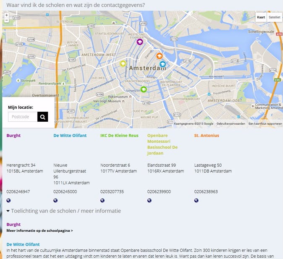Zoom out on the map
The height and width of the screenshot is (259, 283).
tap(6, 20)
